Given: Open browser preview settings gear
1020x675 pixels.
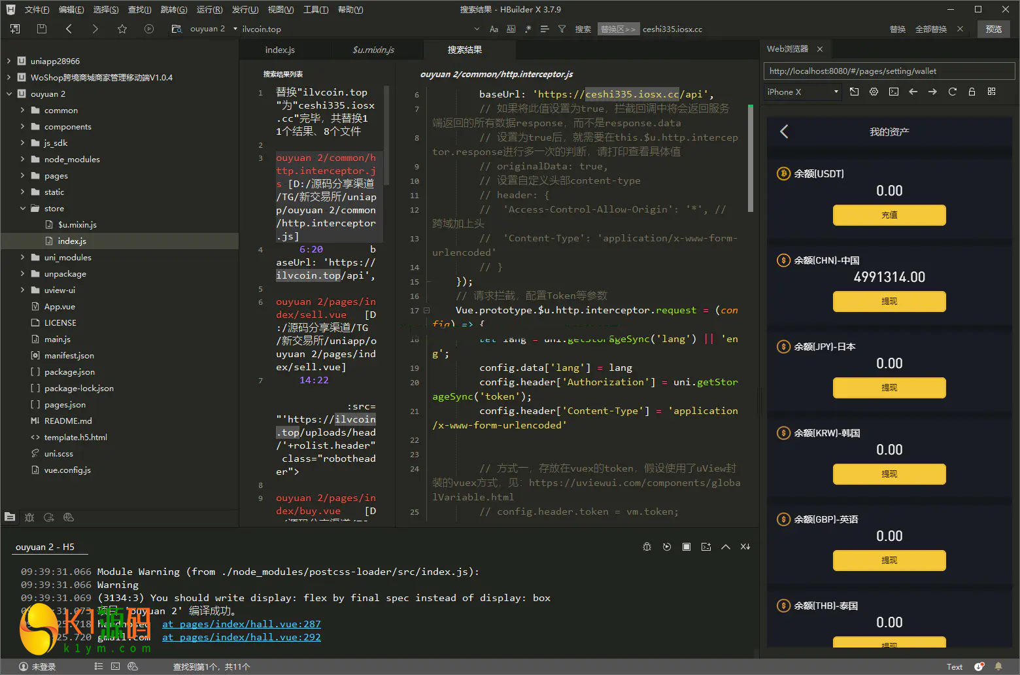Looking at the screenshot, I should [x=874, y=92].
